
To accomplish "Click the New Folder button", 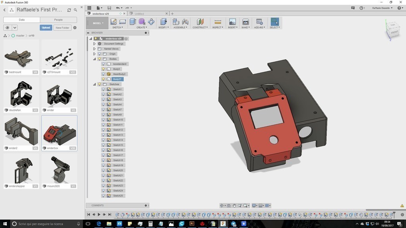I will coord(62,28).
